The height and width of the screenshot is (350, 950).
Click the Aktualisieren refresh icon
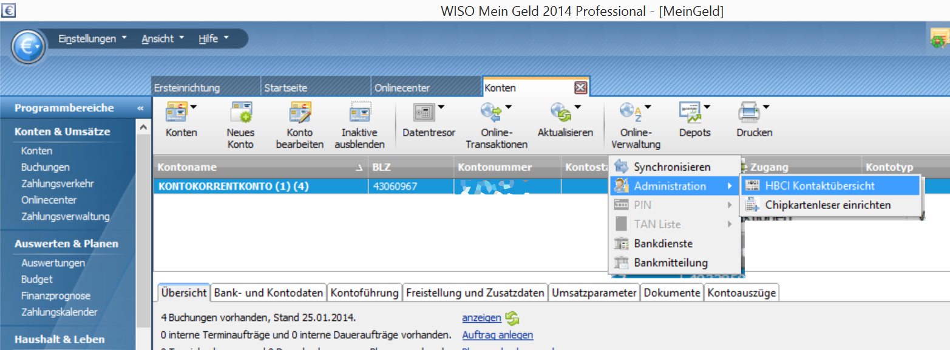pyautogui.click(x=560, y=113)
